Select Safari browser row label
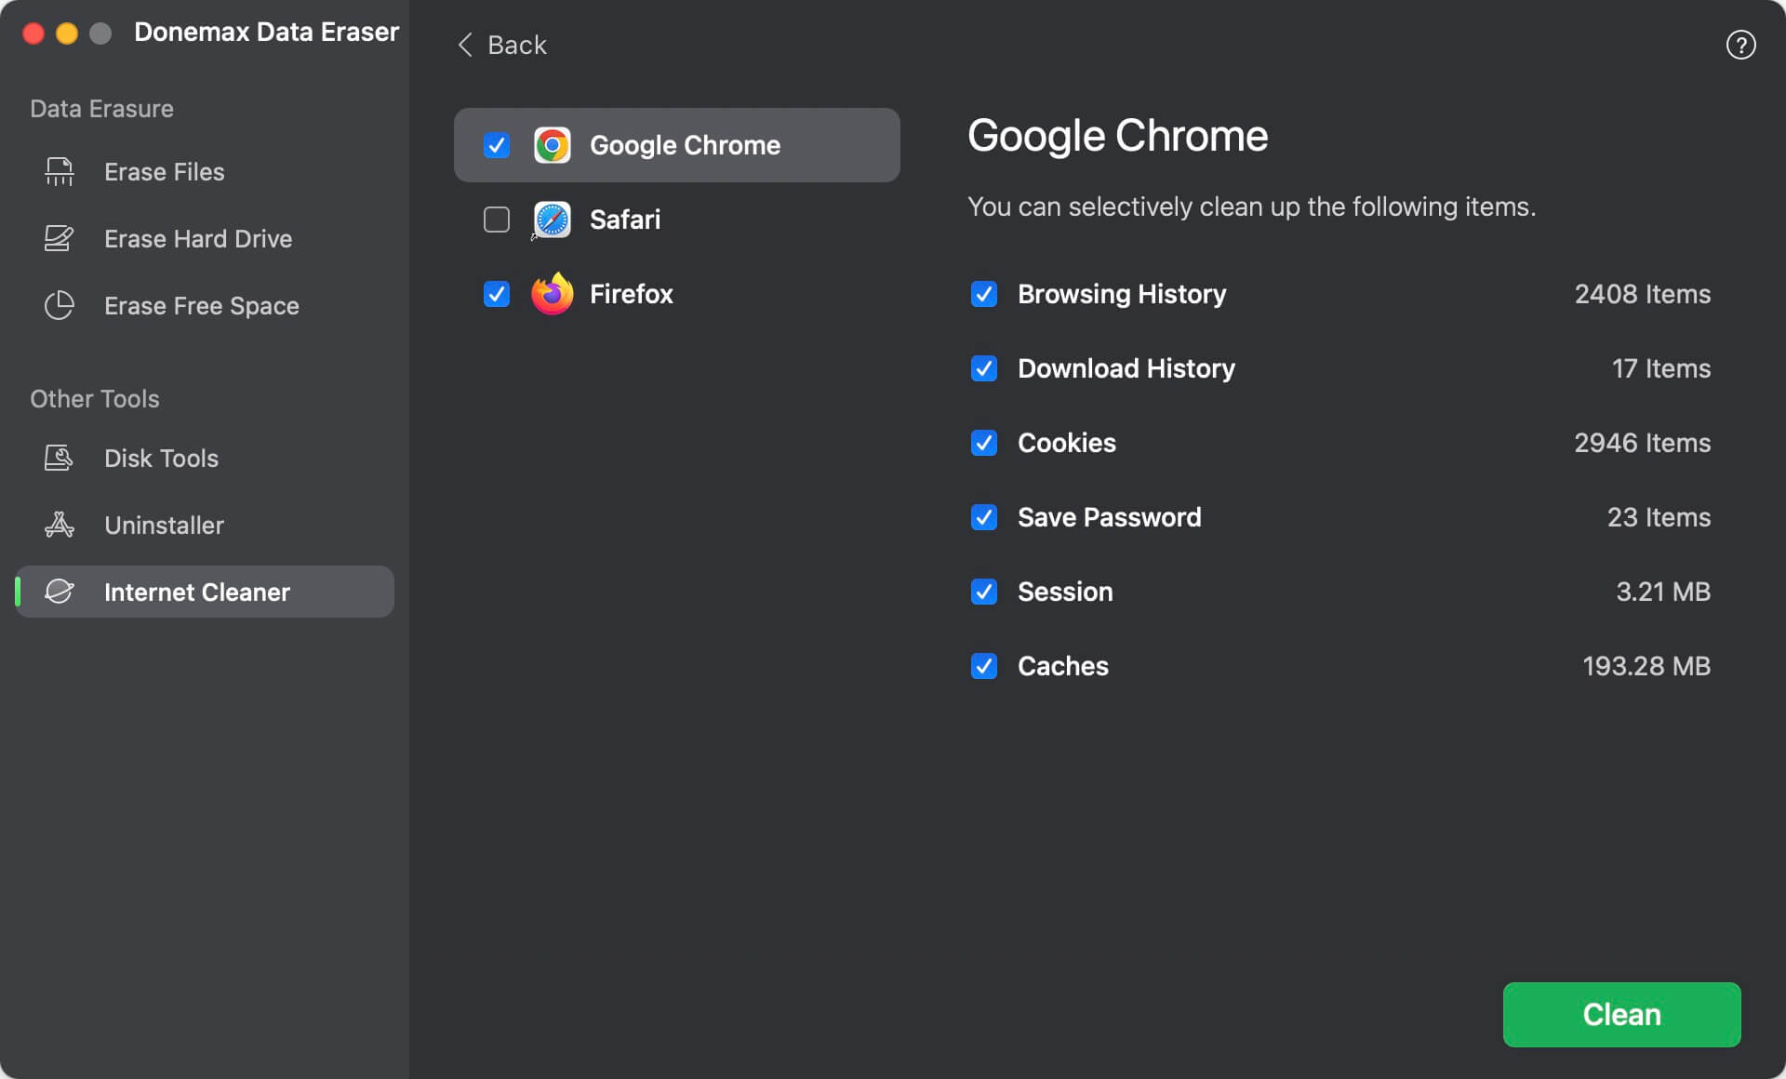 click(x=625, y=220)
